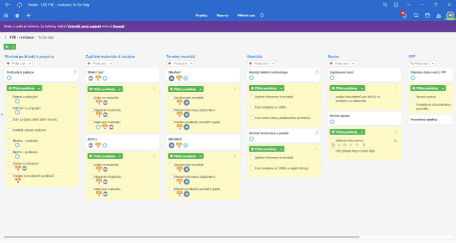Screen dimensions: 456x243
Task: Open Termíny montáží list heading
Action: 180,56
